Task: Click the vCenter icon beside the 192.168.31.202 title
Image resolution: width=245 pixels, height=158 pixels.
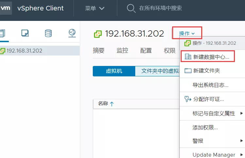Action: pyautogui.click(x=98, y=34)
